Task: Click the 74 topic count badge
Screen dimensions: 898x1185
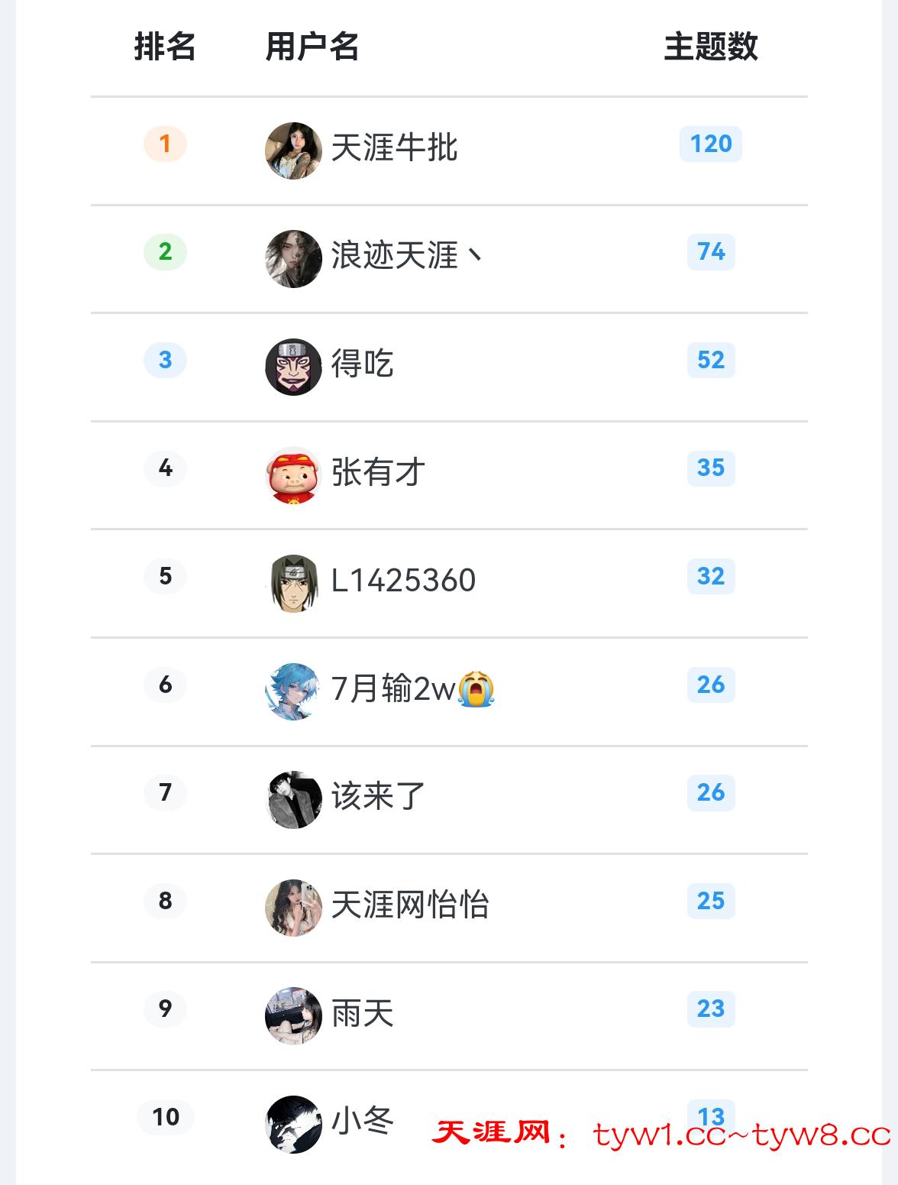Action: [x=710, y=251]
